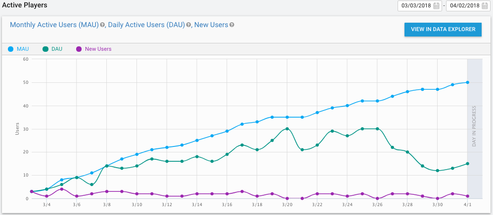Select the New Users point at 3/5

point(62,189)
